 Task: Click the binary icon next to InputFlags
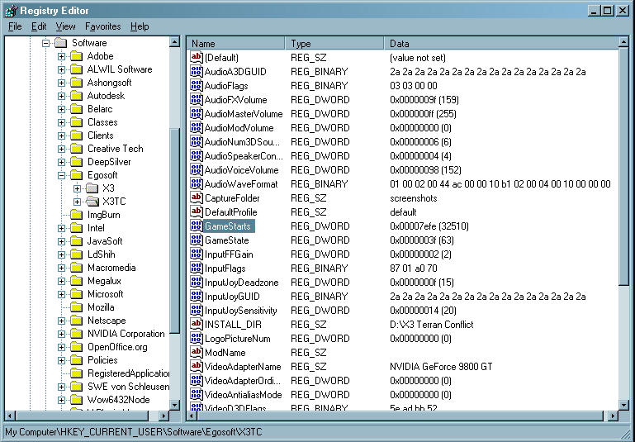pyautogui.click(x=197, y=268)
